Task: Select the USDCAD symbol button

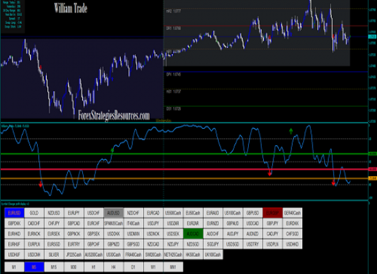Action: coord(253,223)
